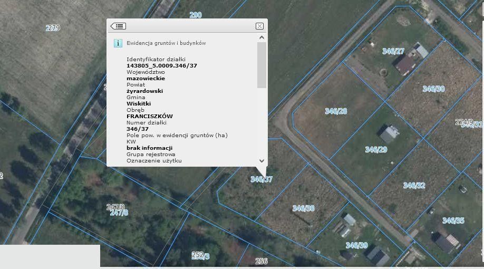Click parcel label 252/3 on the map
484x269 pixels.
point(200,256)
